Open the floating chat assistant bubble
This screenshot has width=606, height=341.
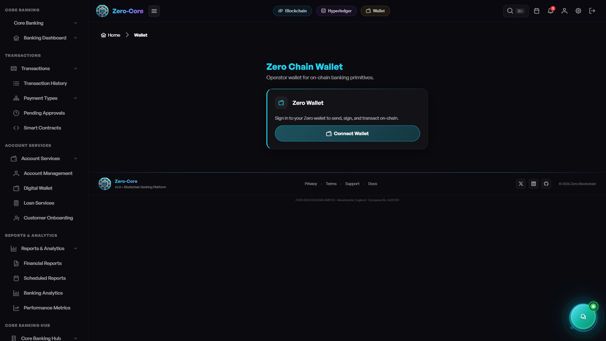(x=583, y=317)
